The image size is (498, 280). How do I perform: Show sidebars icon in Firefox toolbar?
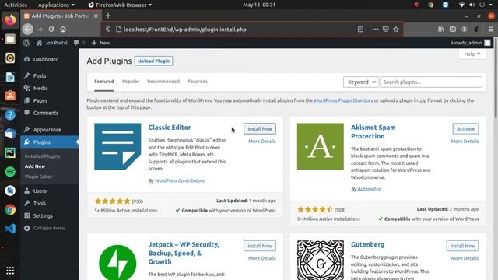coord(453,30)
